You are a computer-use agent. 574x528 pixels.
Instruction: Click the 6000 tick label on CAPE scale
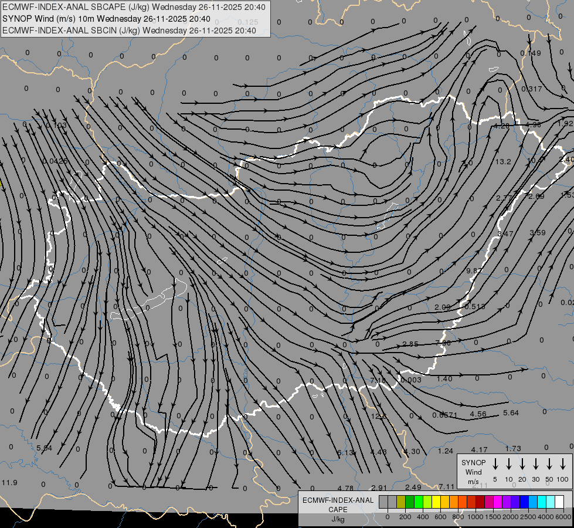pos(563,517)
